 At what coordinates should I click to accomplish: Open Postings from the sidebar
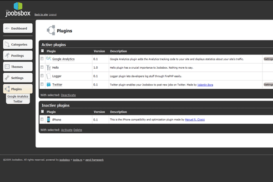click(18, 56)
